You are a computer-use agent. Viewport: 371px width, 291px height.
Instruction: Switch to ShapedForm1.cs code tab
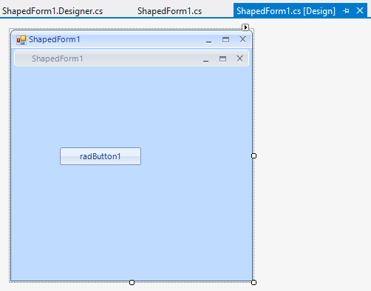169,11
